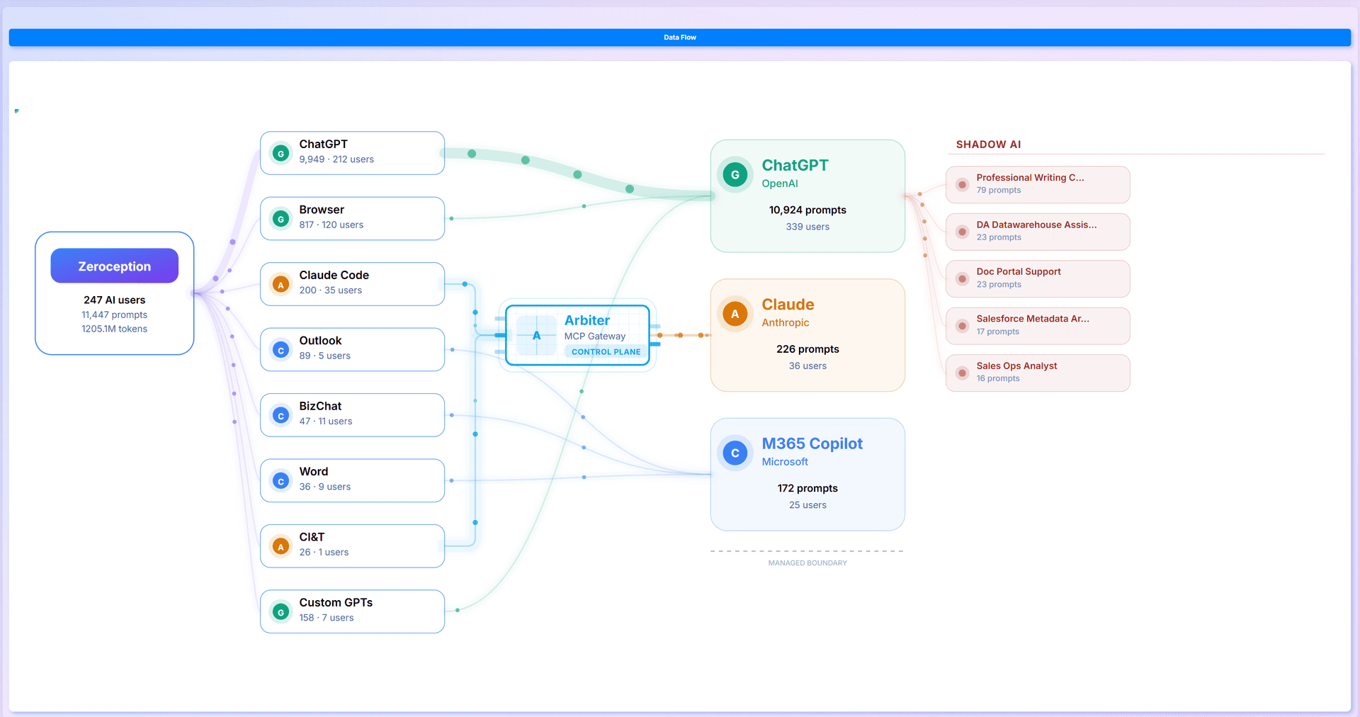The width and height of the screenshot is (1360, 717).
Task: Click the '1205.1M tokens' text
Action: pos(114,329)
